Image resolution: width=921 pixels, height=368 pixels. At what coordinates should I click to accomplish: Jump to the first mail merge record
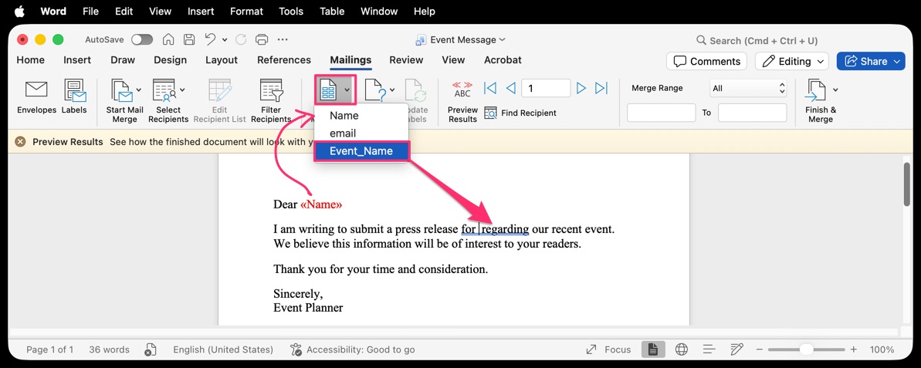(489, 89)
